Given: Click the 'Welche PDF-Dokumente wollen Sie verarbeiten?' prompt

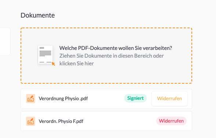Looking at the screenshot, I should [116, 48].
